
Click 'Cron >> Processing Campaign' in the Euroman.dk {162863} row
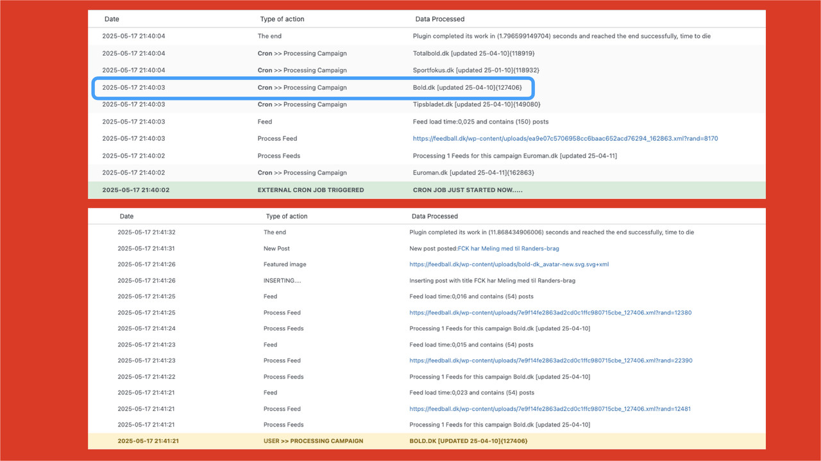pyautogui.click(x=302, y=173)
